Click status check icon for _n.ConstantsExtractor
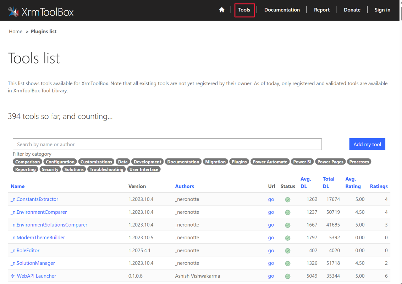 click(x=288, y=200)
